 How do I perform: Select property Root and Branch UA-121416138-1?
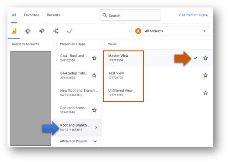(78, 127)
